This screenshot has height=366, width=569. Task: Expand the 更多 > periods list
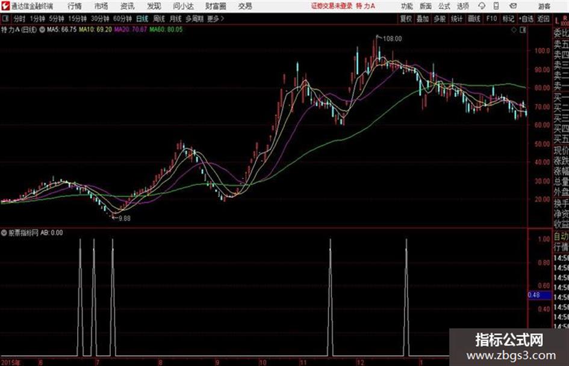click(x=216, y=19)
